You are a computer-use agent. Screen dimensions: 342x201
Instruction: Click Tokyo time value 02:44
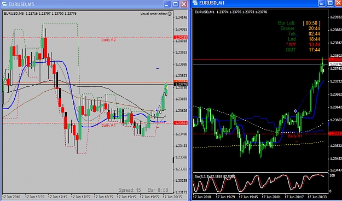pyautogui.click(x=314, y=34)
